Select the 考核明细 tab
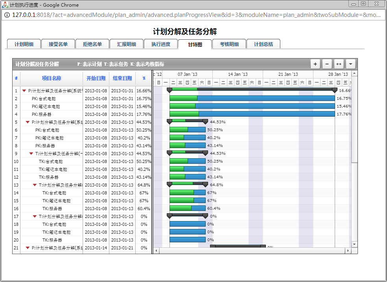387x282 pixels. tap(229, 44)
